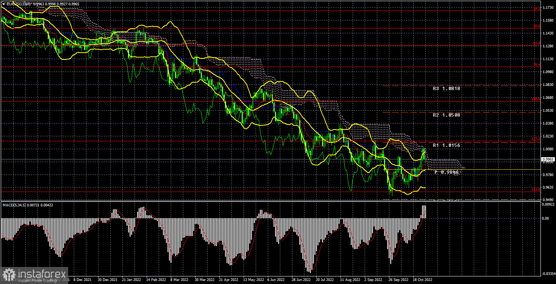Click the 28 Jun 2022 date label

click(x=301, y=280)
